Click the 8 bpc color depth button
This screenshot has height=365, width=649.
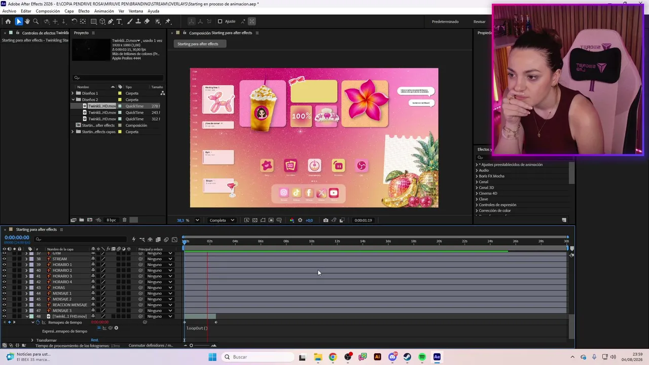111,220
